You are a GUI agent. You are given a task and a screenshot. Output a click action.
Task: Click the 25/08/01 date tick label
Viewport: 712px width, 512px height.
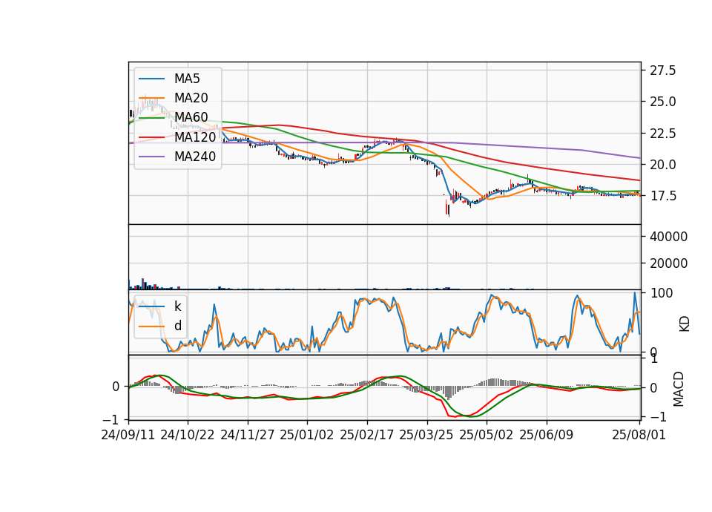click(639, 435)
